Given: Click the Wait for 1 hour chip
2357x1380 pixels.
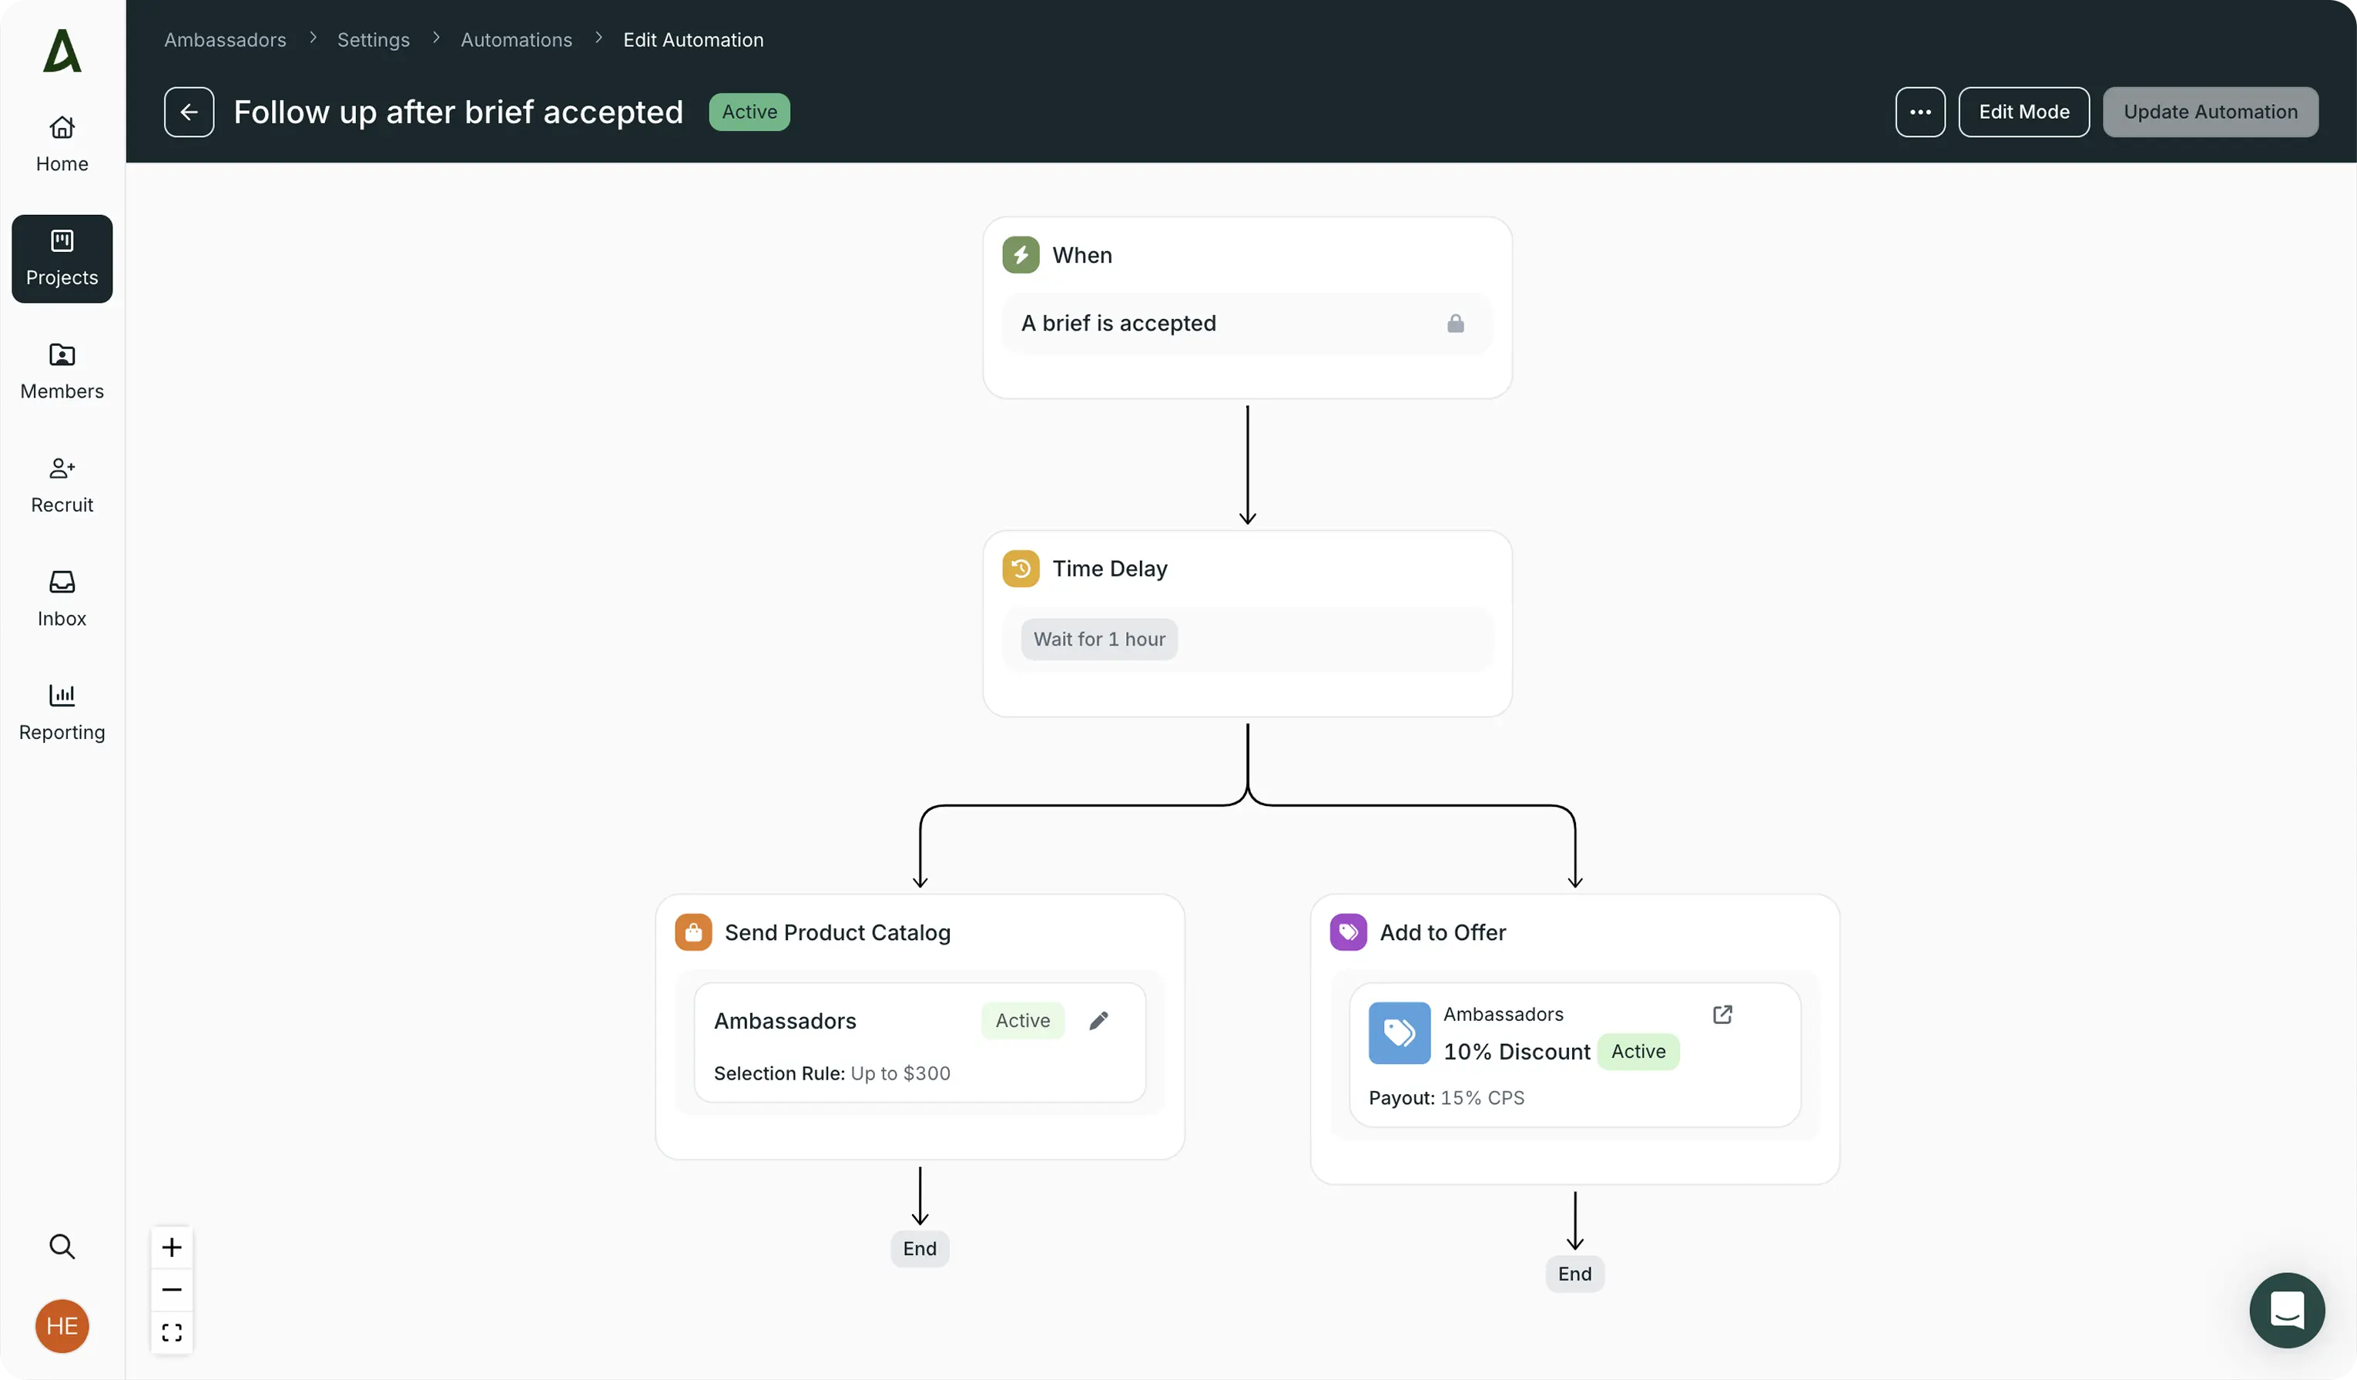Looking at the screenshot, I should pos(1099,639).
